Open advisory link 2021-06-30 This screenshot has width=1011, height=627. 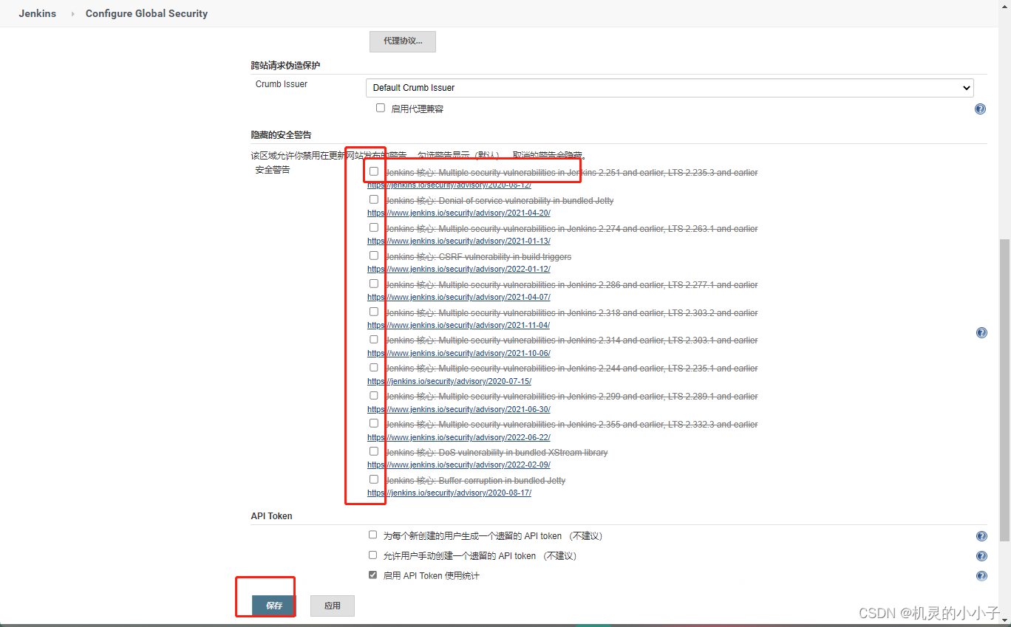point(459,410)
